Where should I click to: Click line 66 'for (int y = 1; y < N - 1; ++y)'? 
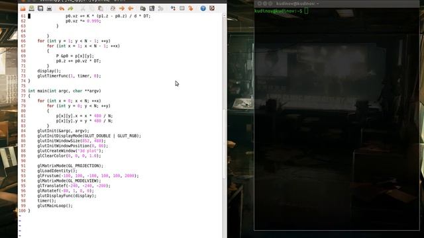[74, 41]
